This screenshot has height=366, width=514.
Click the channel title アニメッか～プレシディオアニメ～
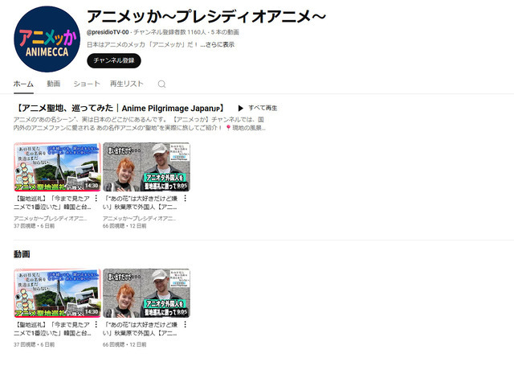coord(206,16)
